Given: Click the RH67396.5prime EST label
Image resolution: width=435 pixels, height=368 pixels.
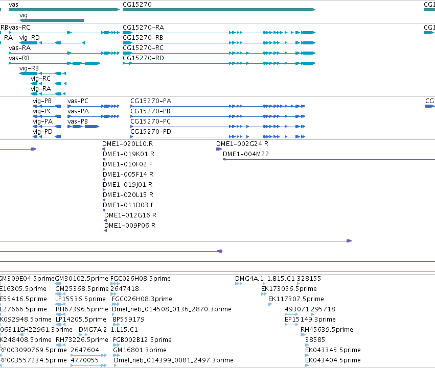Looking at the screenshot, I should point(82,309).
